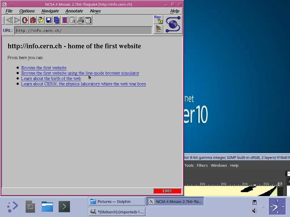Follow the 'Browse the first website' link
The image size is (290, 217).
(x=44, y=68)
